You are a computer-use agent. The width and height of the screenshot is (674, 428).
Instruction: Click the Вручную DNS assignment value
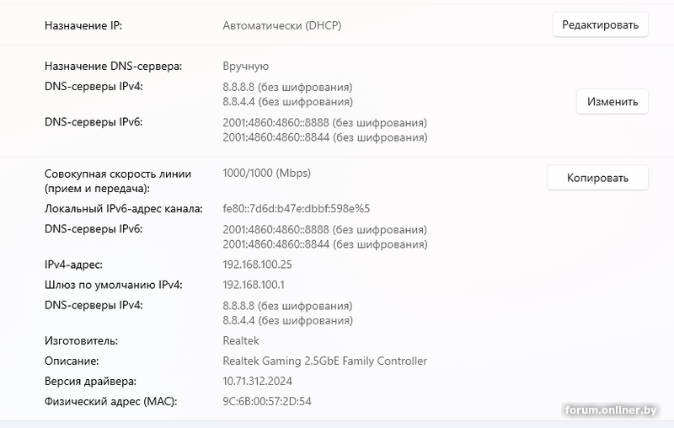coord(245,66)
